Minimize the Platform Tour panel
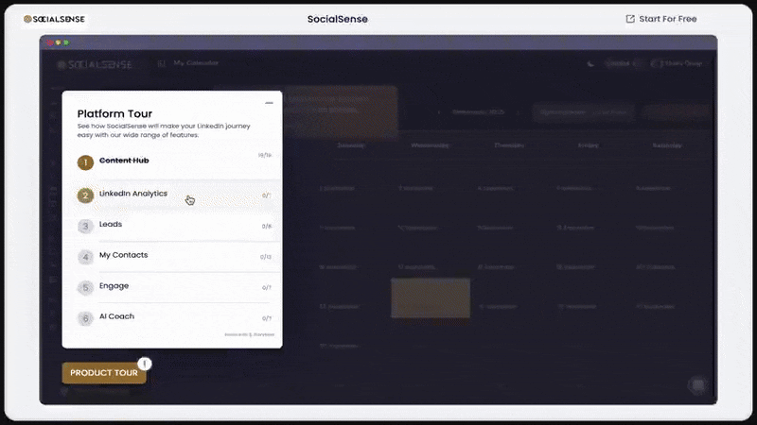The image size is (757, 425). [x=269, y=103]
